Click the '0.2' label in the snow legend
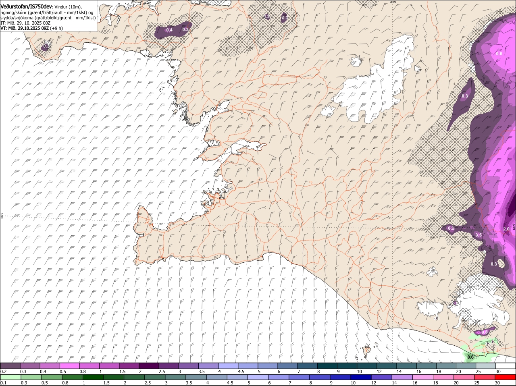 coord(4,371)
